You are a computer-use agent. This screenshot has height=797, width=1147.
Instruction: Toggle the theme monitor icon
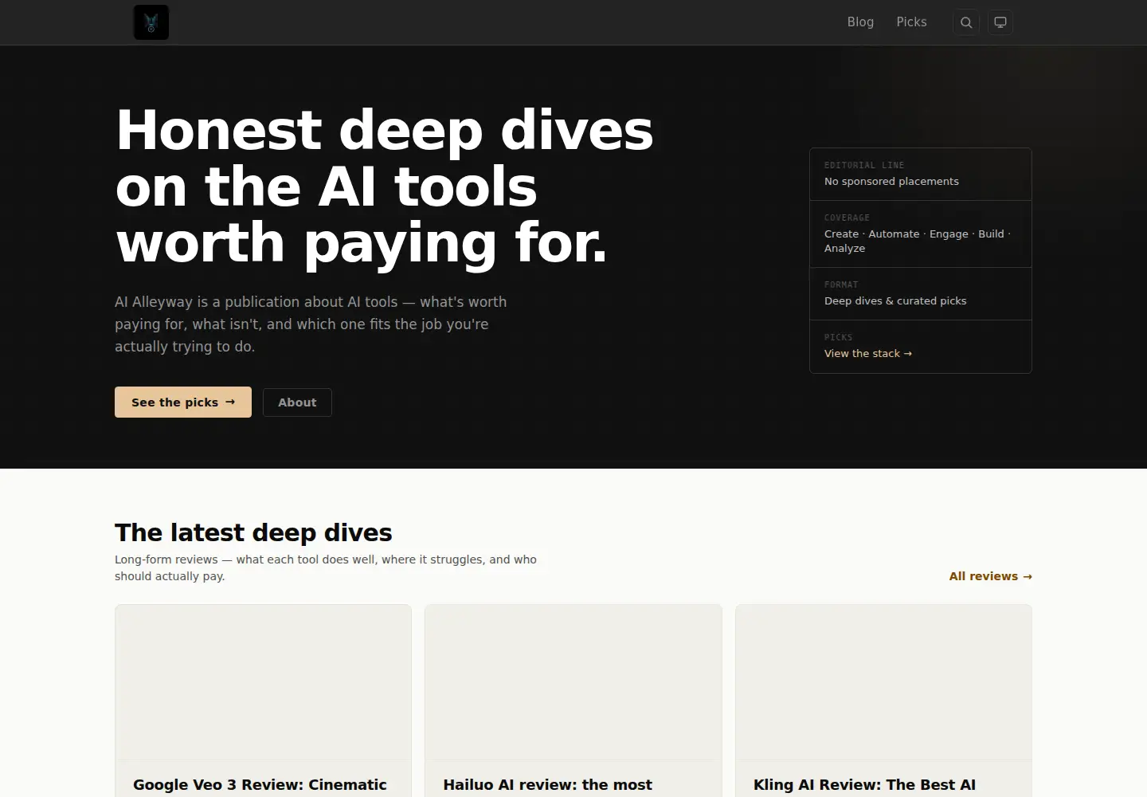click(x=1000, y=22)
